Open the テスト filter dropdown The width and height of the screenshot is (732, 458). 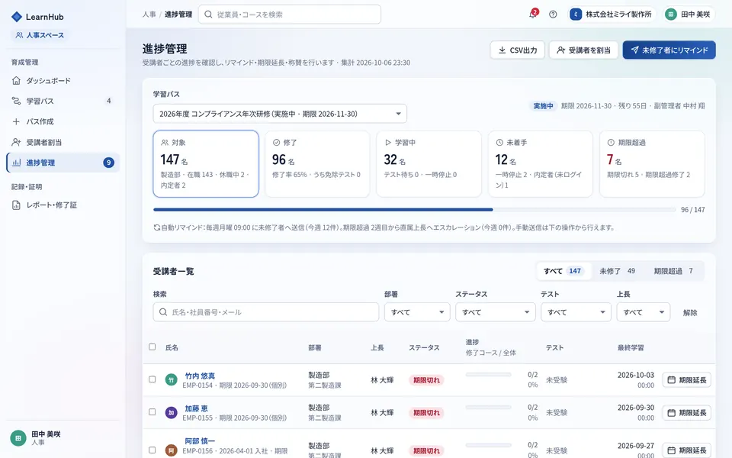576,312
